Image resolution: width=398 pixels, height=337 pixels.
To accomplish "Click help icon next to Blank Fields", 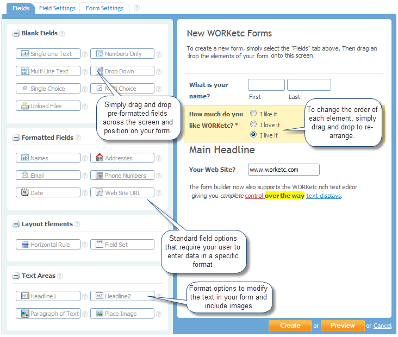I will tap(62, 33).
